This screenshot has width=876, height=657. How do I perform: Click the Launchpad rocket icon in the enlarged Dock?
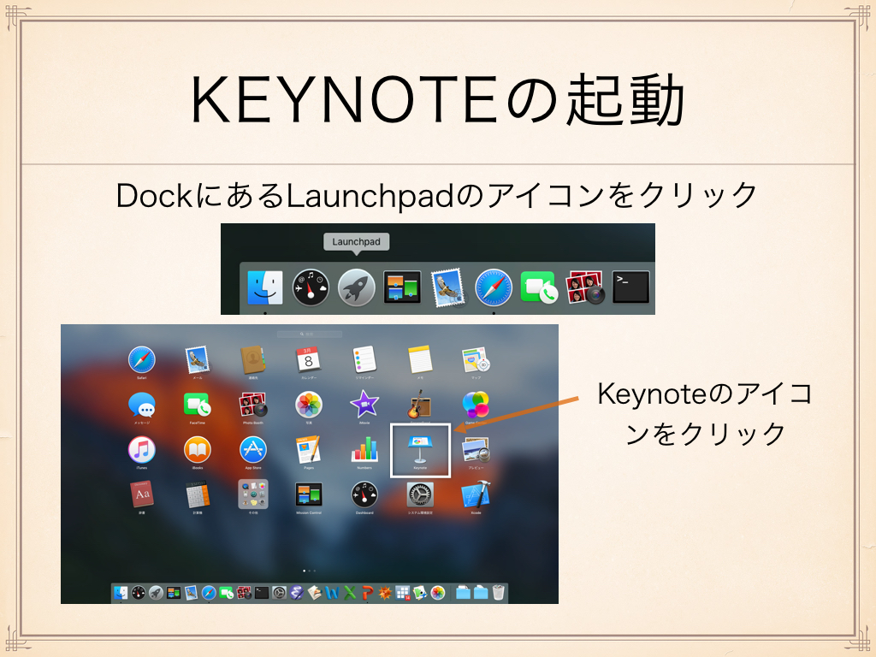[356, 287]
